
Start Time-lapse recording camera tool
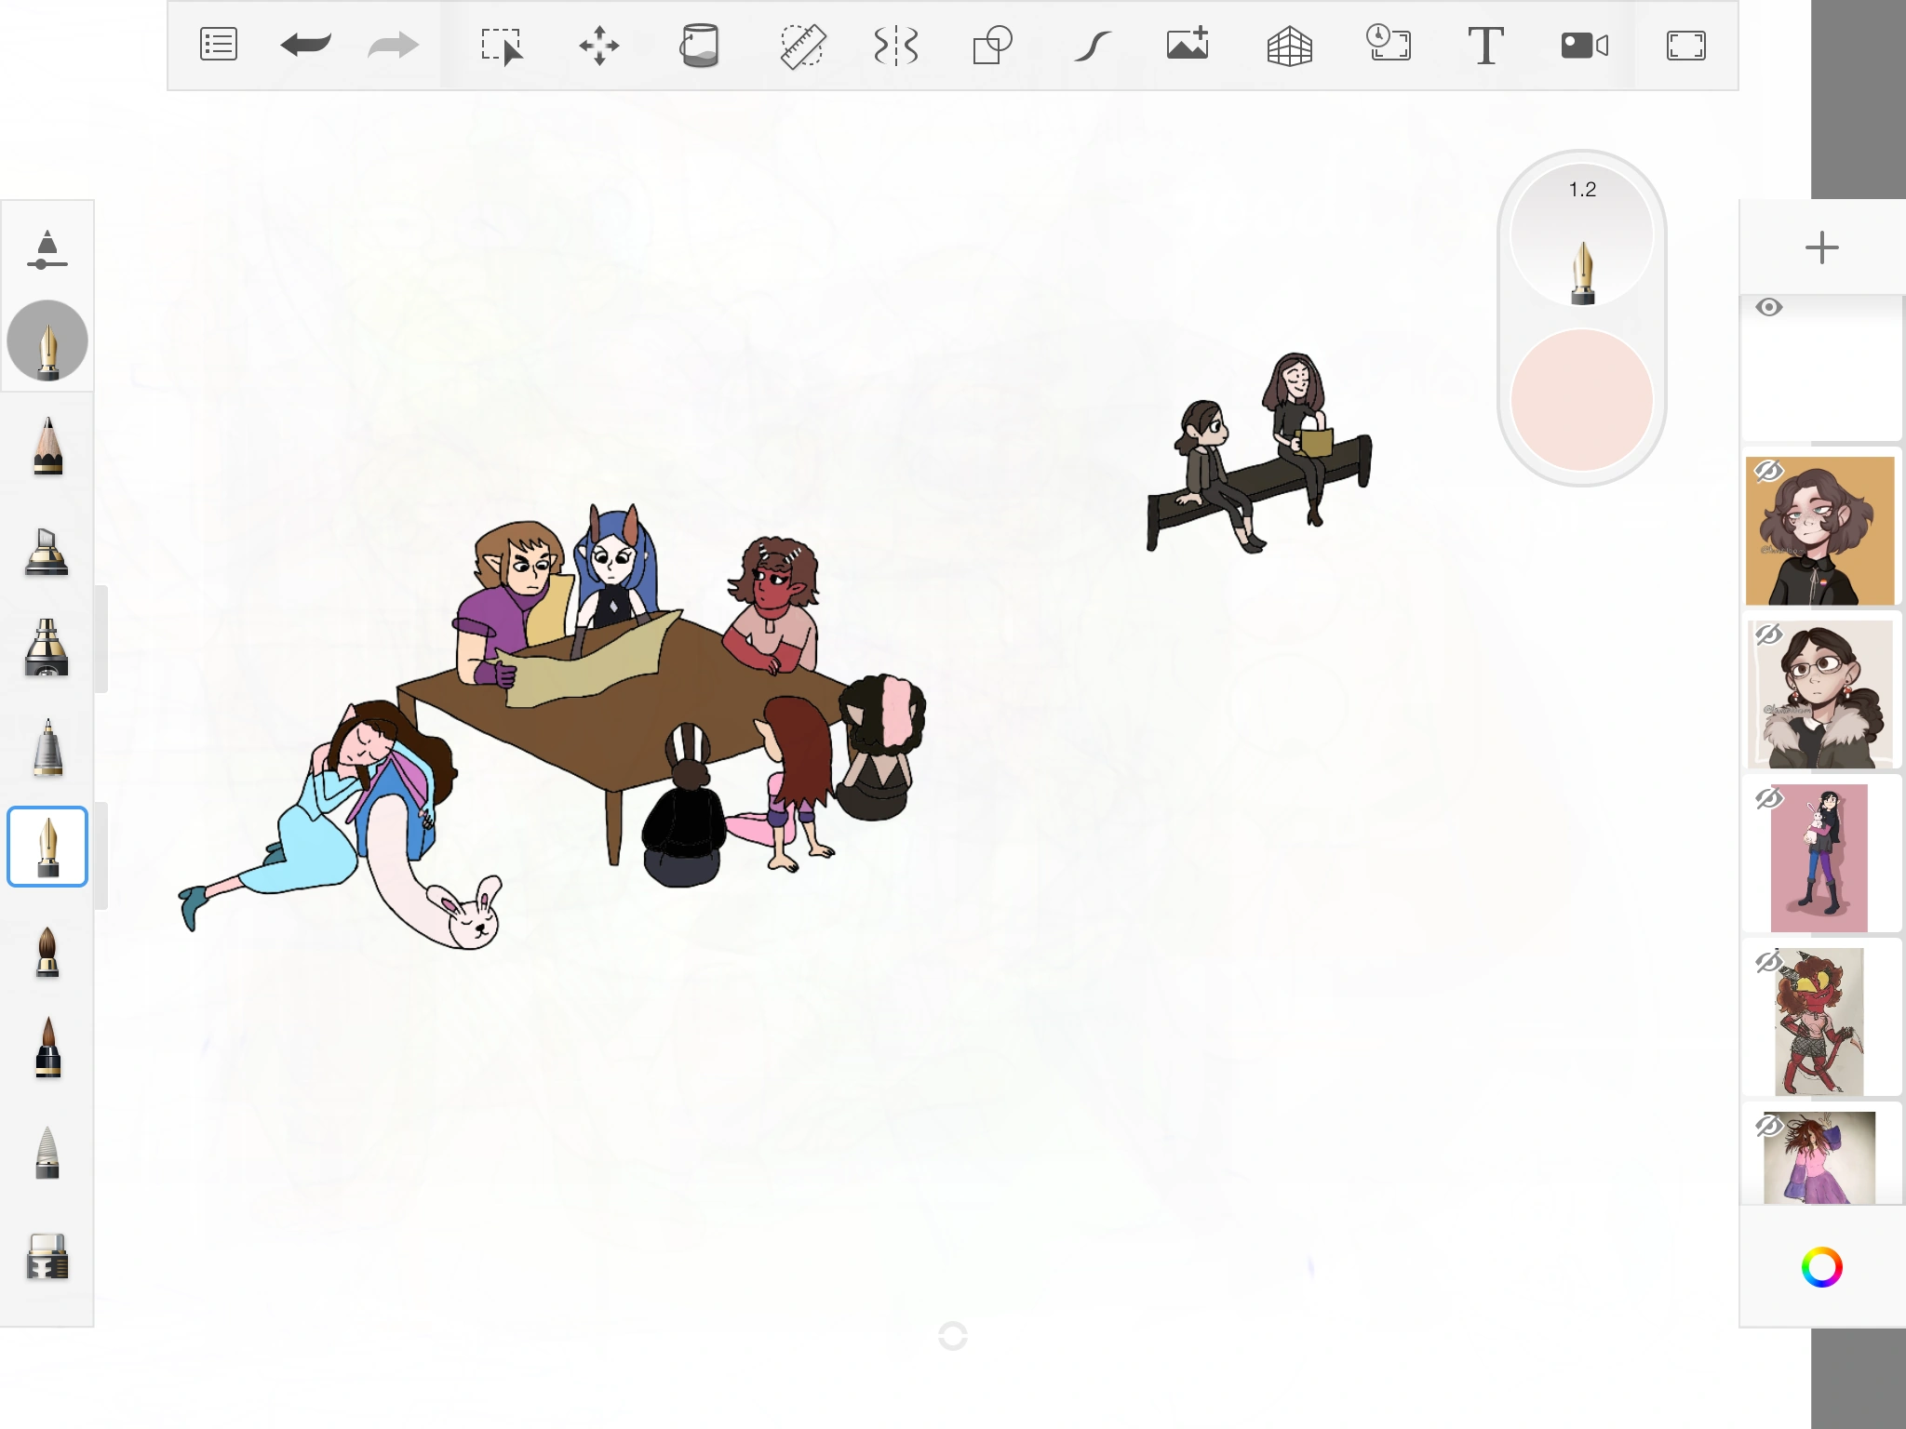click(1584, 46)
